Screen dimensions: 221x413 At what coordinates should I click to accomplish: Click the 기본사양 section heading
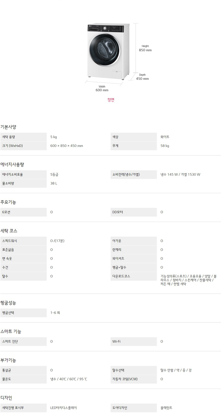click(8, 127)
